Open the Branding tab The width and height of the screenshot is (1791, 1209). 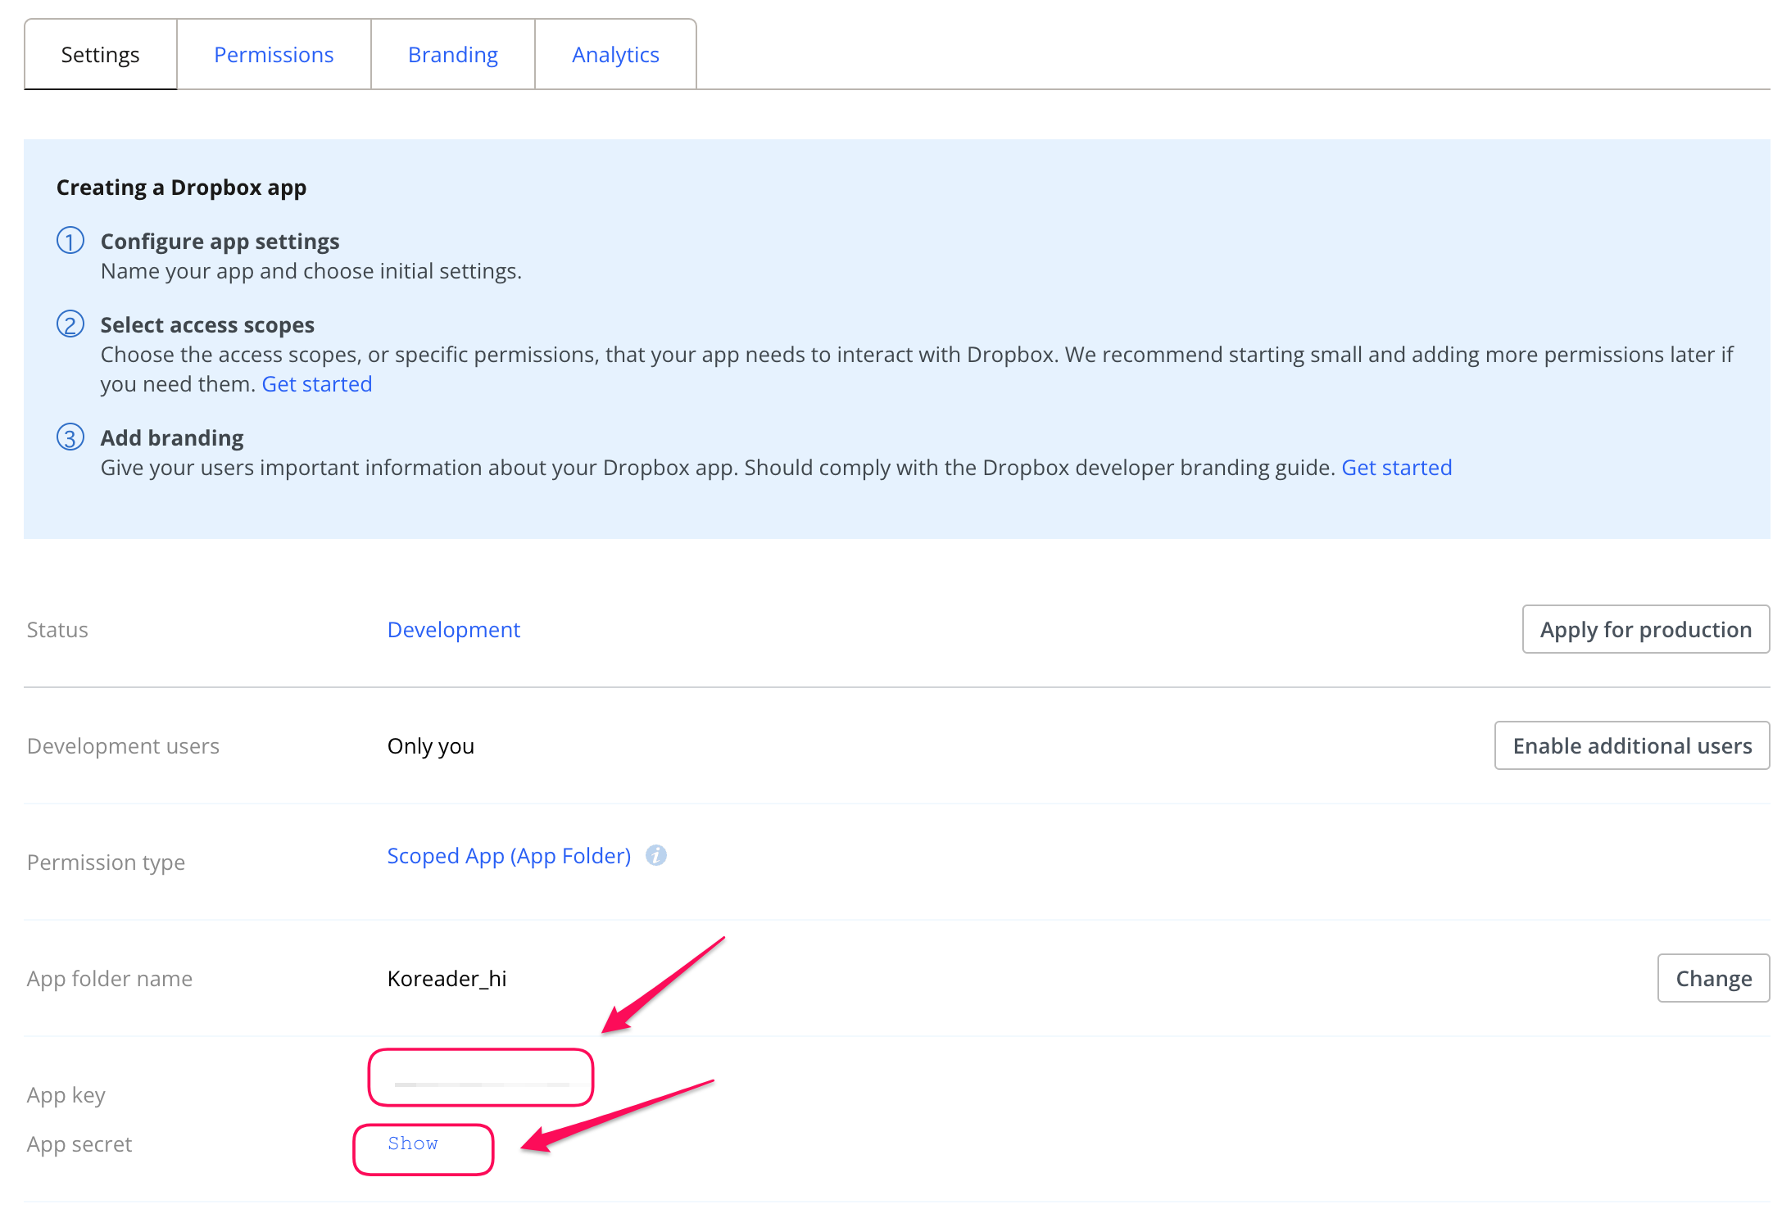tap(453, 55)
